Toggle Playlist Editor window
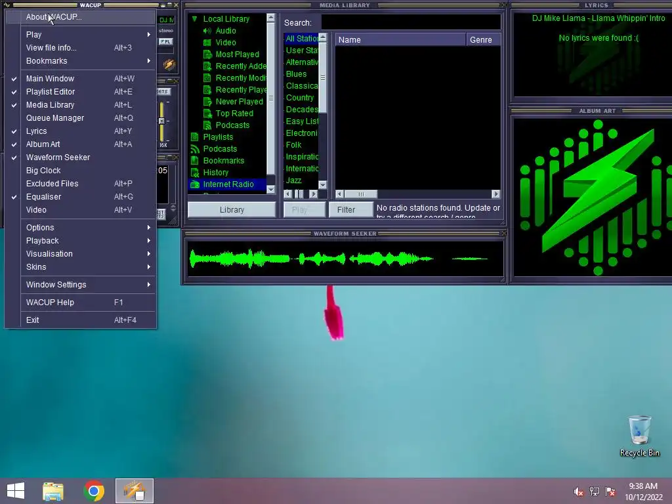The image size is (672, 504). click(81, 92)
